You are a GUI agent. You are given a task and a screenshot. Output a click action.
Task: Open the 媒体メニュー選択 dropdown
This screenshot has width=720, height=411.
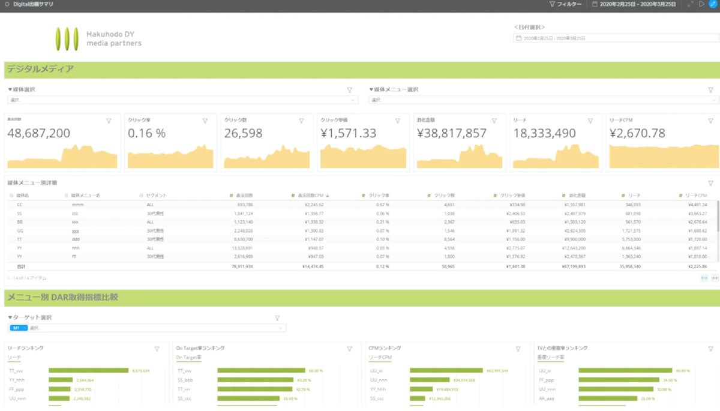coord(543,100)
